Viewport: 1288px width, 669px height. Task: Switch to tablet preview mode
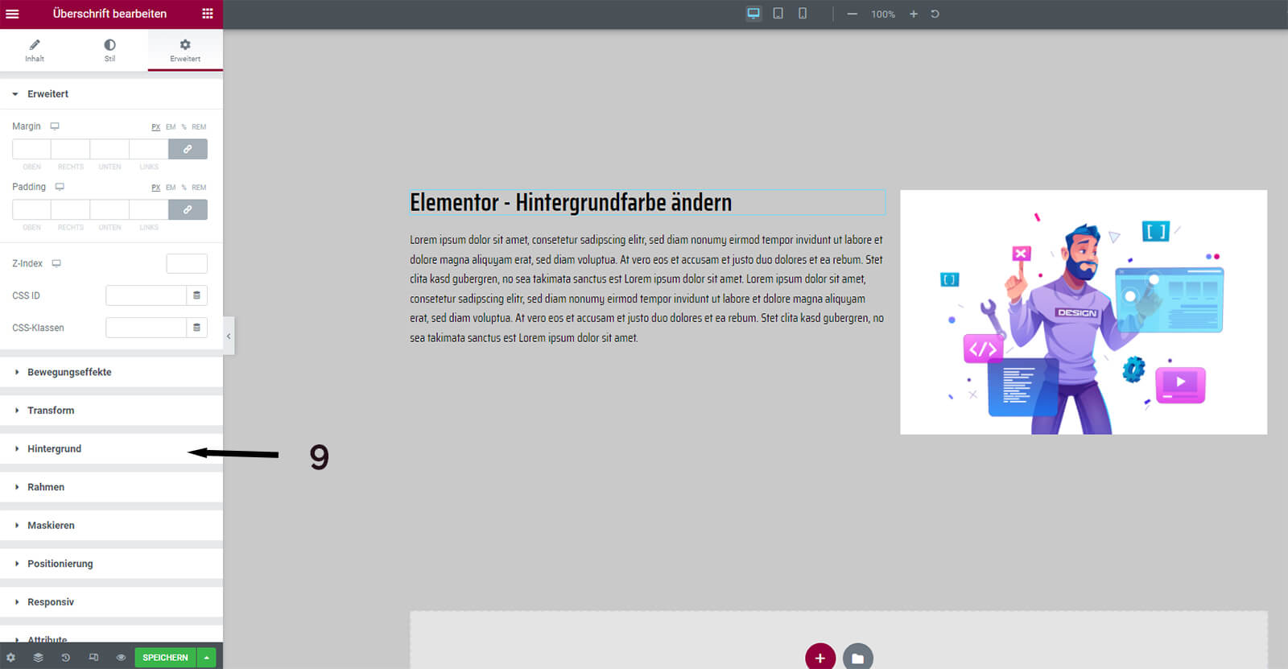pyautogui.click(x=778, y=14)
